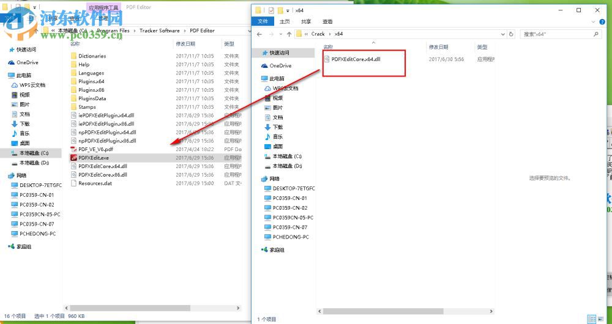Select the Resources.dat file

click(95, 183)
